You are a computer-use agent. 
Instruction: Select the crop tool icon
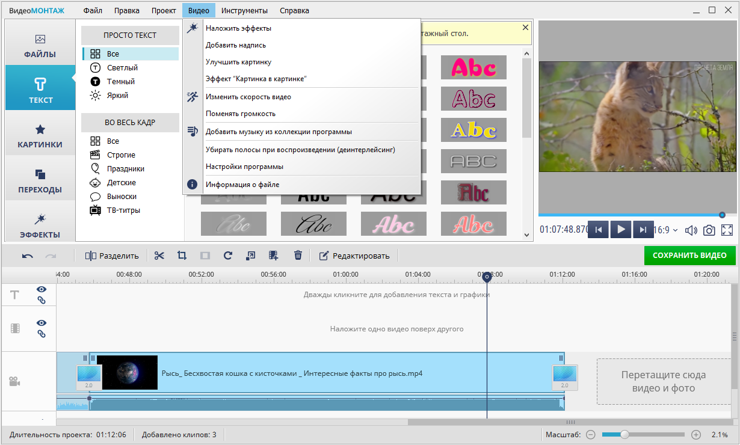(x=182, y=256)
